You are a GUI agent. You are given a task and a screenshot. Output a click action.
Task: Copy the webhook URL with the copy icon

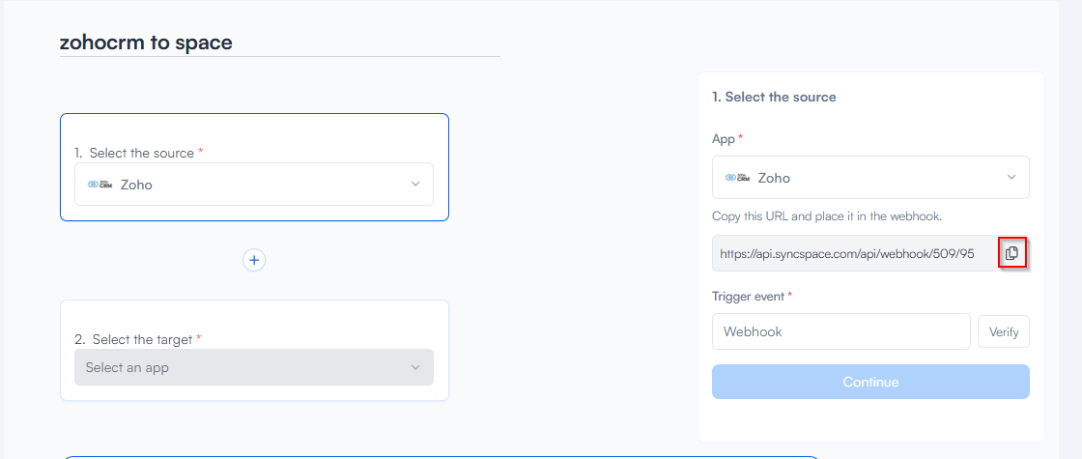click(1011, 253)
